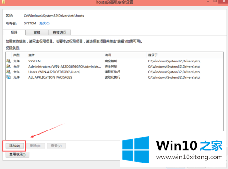
Task: Click 允许 in the Users row
Action: tap(17, 72)
